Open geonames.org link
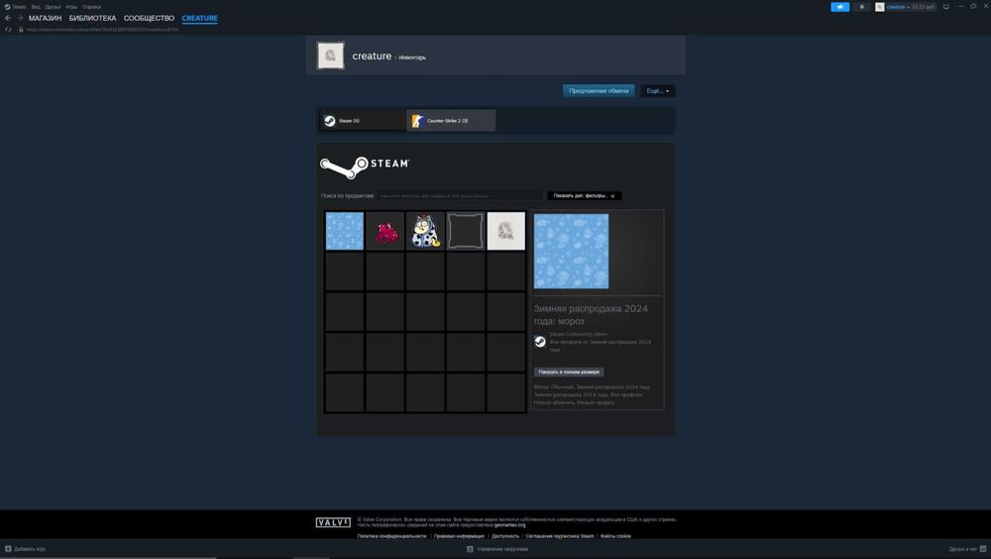 [509, 525]
